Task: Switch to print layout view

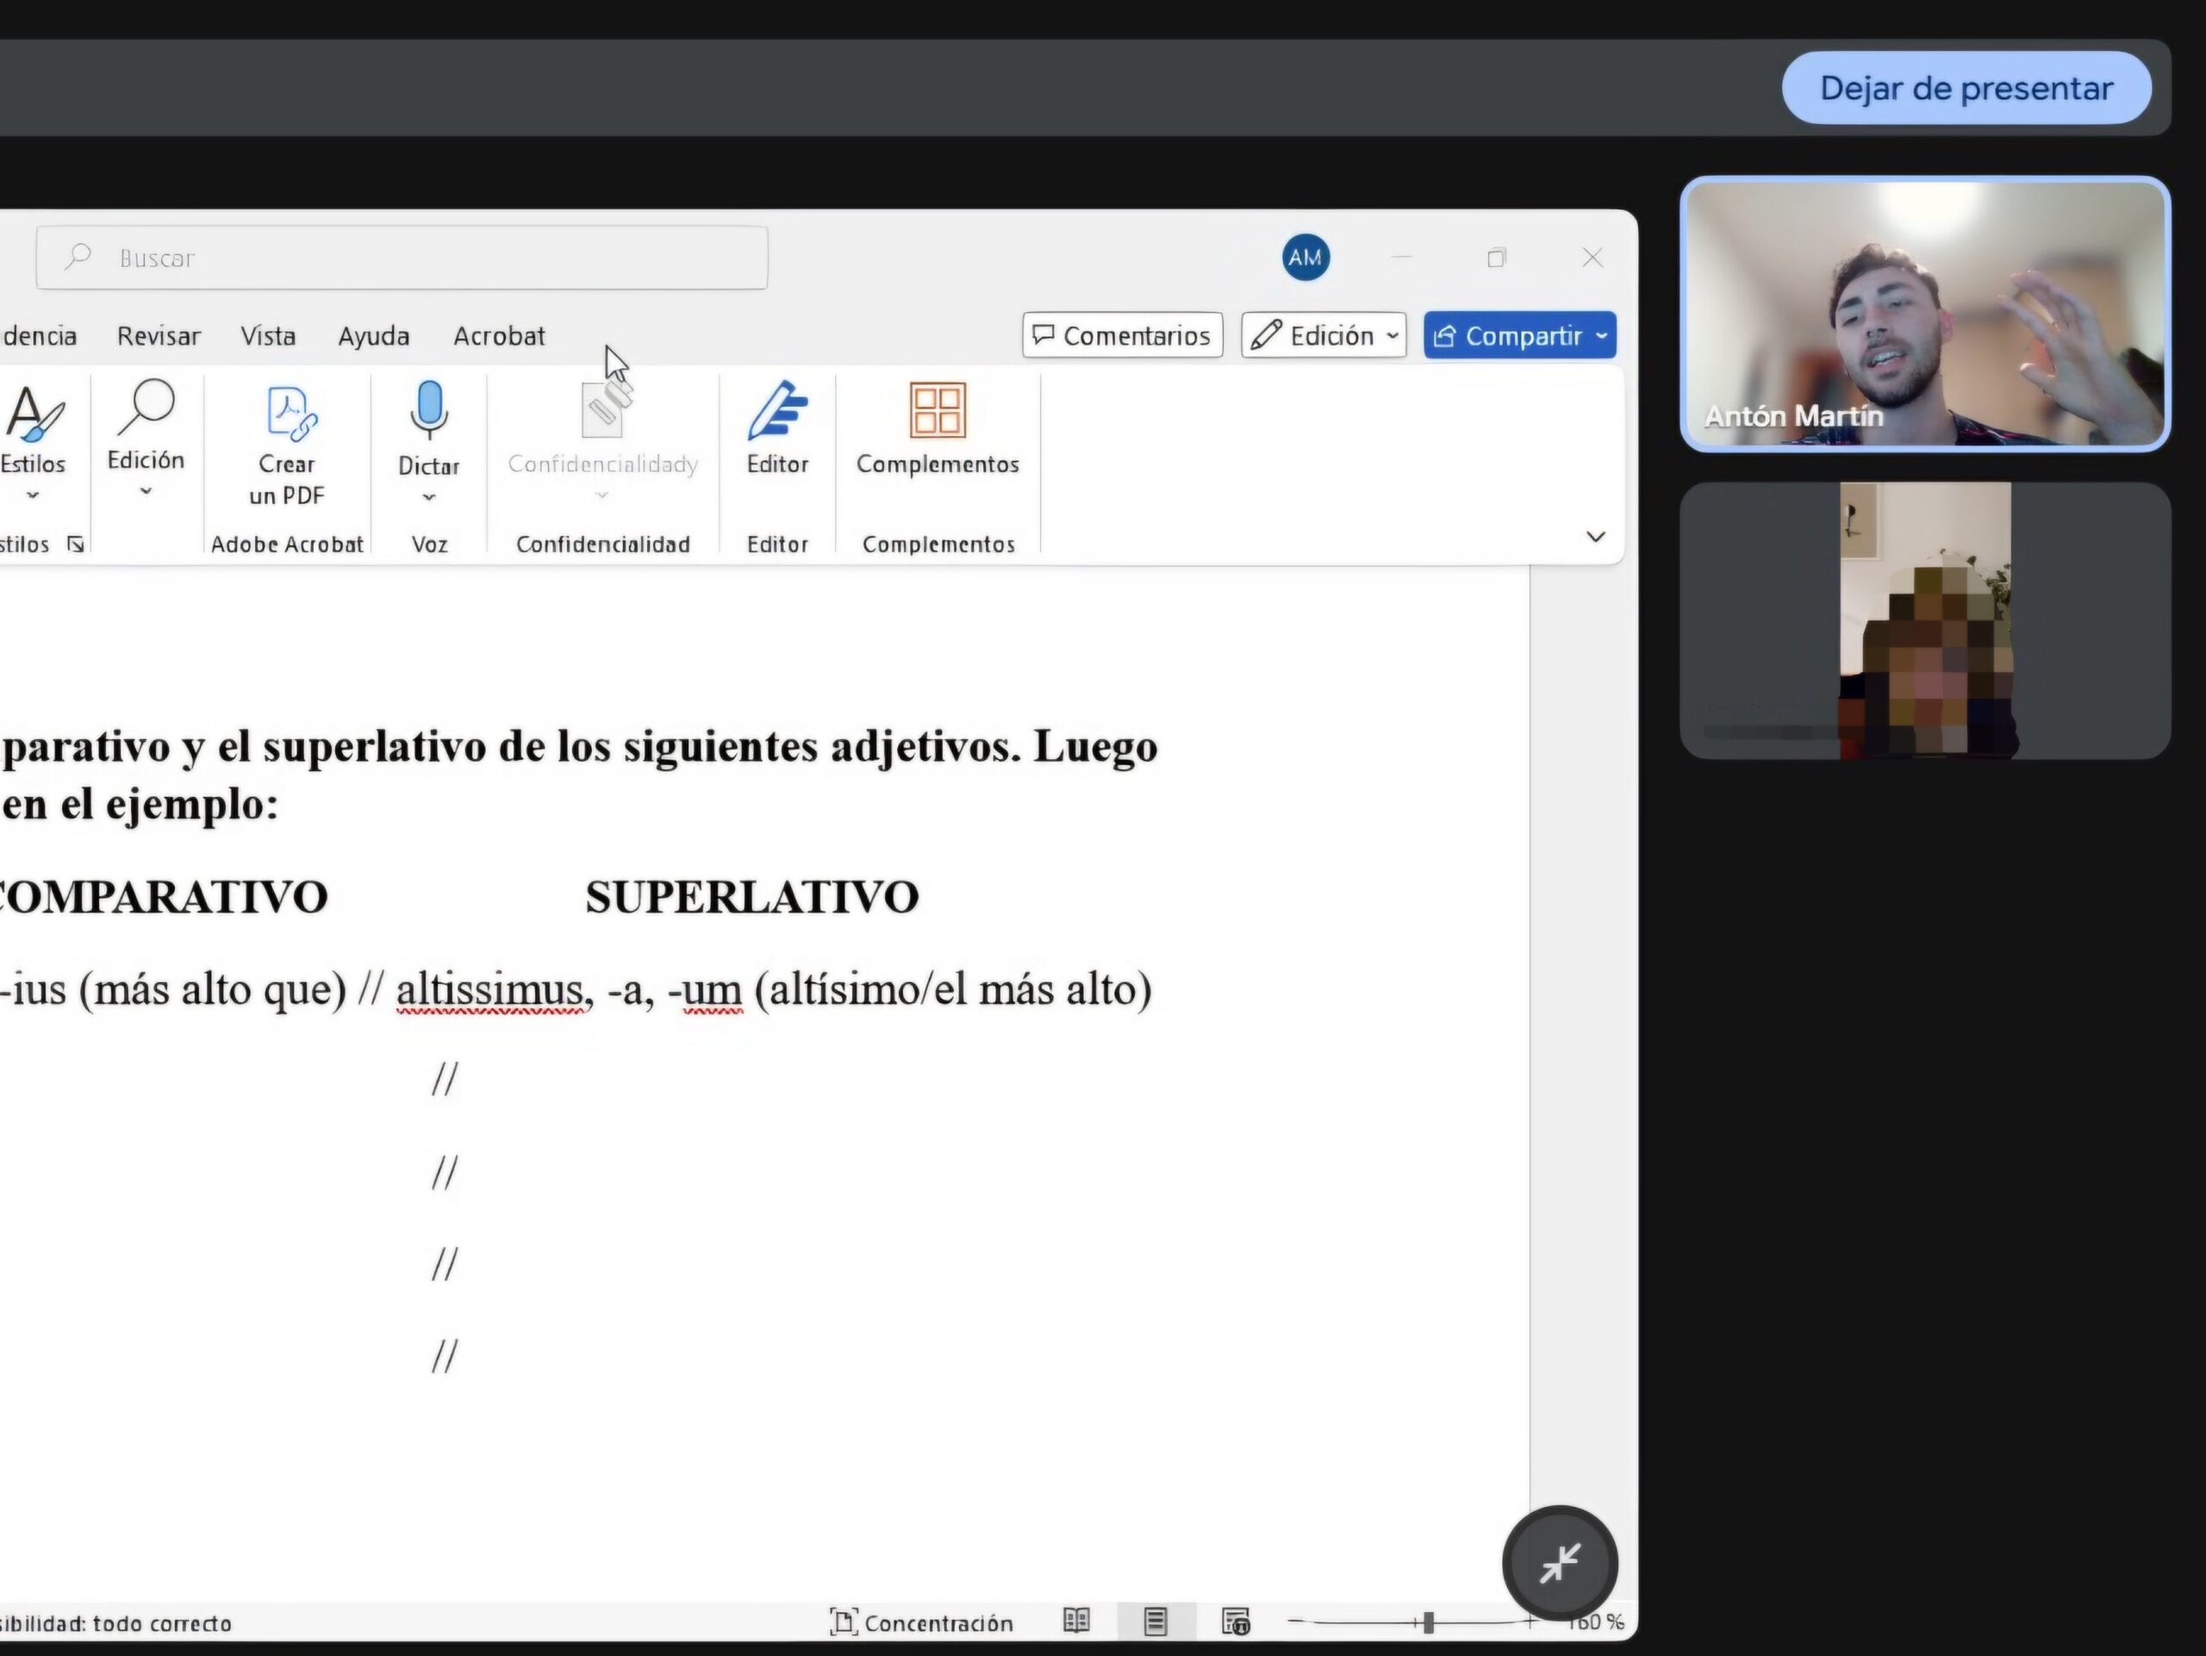Action: [1155, 1622]
